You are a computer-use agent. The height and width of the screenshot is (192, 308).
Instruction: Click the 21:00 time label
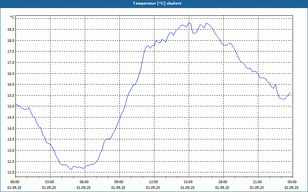point(258,182)
